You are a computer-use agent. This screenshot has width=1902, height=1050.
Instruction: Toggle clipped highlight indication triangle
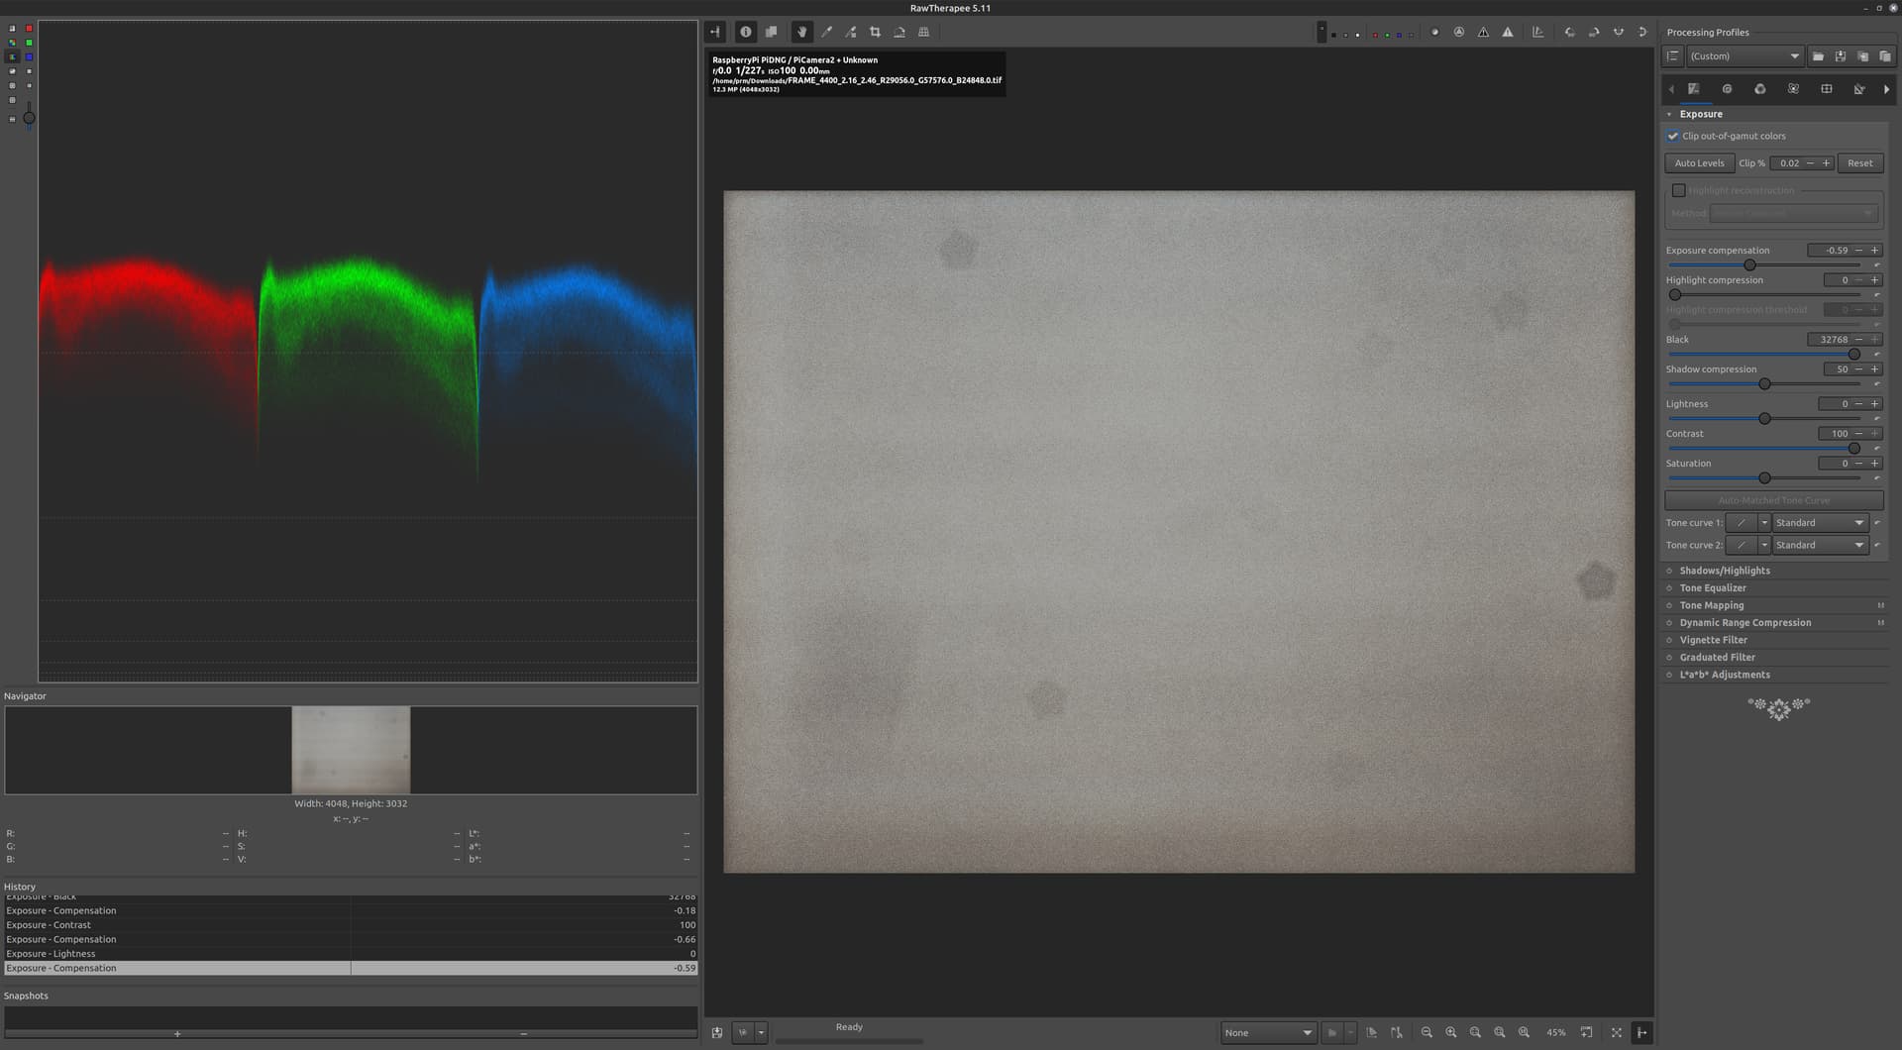pos(1508,32)
